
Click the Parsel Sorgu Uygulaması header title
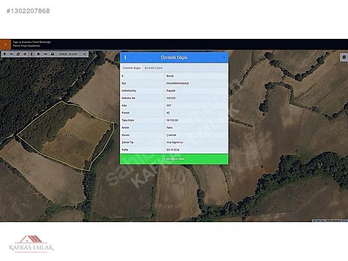tap(26, 45)
